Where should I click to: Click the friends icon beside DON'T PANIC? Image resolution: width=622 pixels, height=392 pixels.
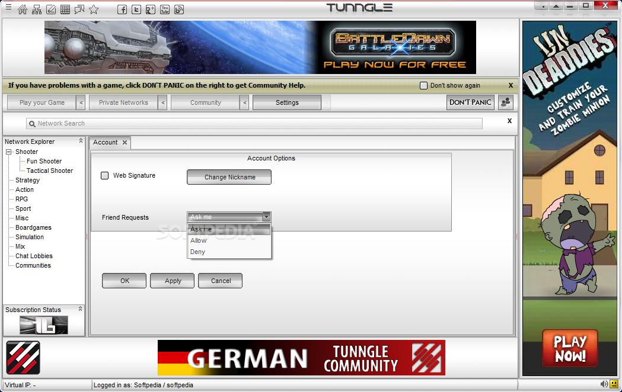(x=506, y=102)
